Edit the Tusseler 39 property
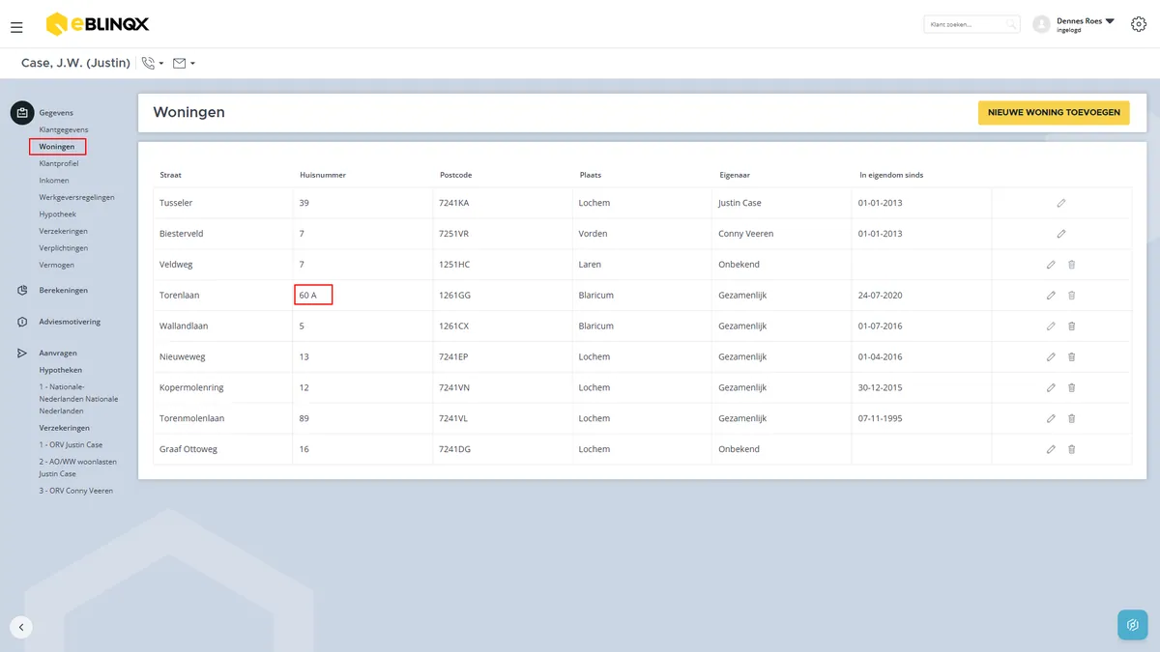This screenshot has height=652, width=1160. click(1060, 203)
